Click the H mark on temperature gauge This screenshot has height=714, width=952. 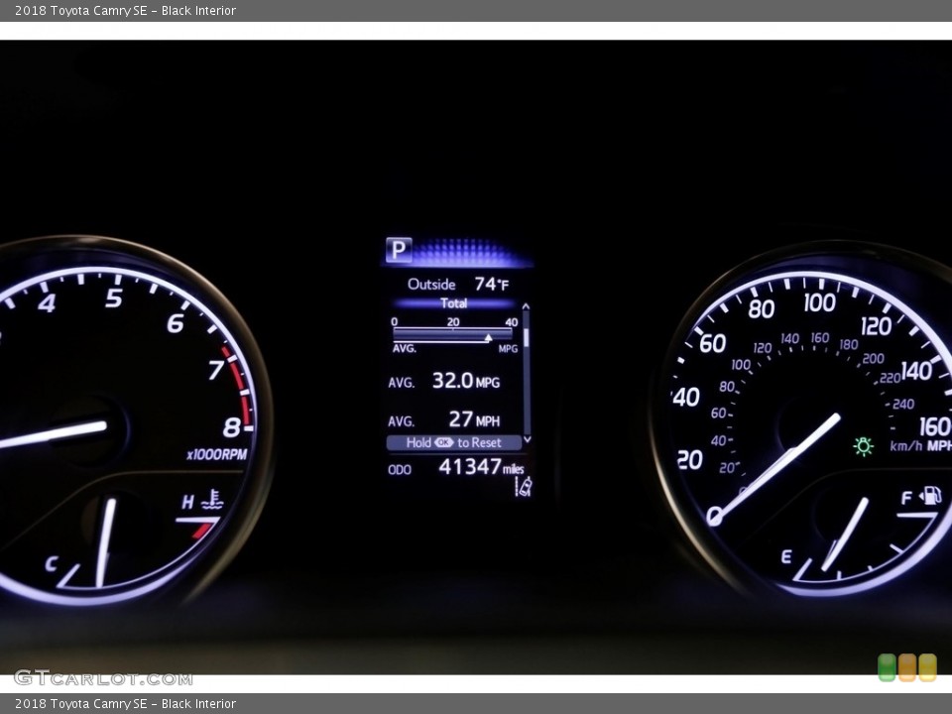(187, 502)
